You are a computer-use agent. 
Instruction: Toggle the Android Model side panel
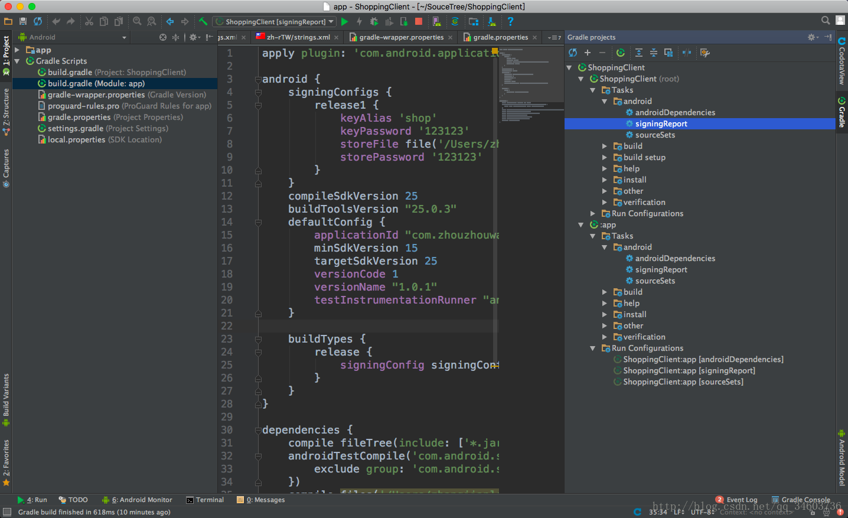pos(842,458)
